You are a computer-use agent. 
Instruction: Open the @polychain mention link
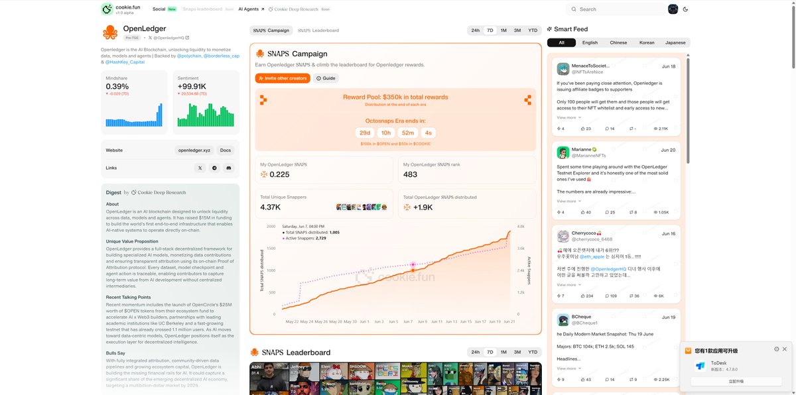pyautogui.click(x=188, y=56)
